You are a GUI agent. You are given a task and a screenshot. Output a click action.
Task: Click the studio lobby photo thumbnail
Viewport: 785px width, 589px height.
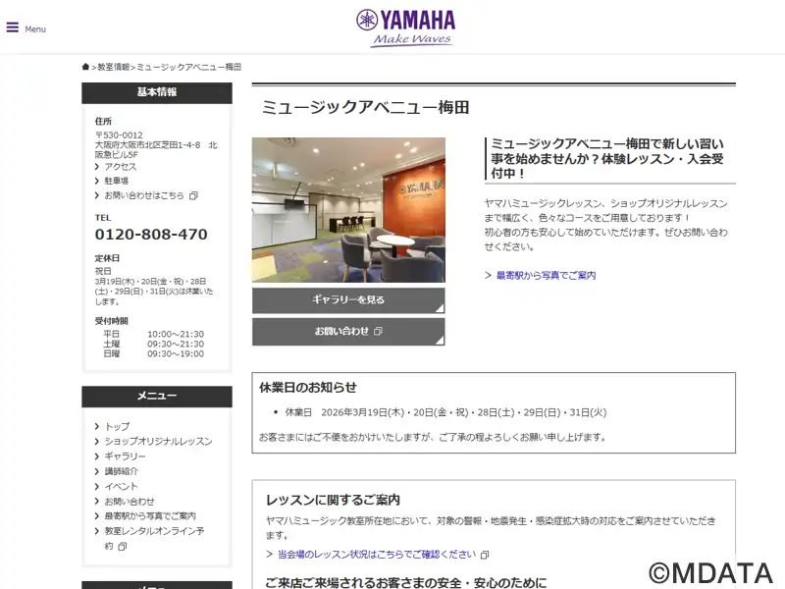(x=348, y=210)
